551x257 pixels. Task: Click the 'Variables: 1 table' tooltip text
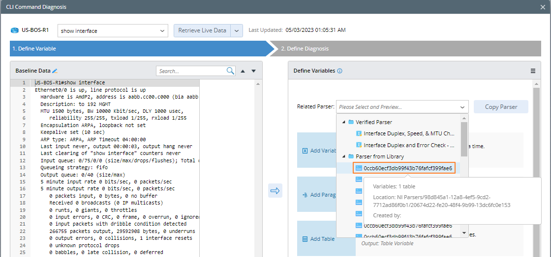point(394,187)
